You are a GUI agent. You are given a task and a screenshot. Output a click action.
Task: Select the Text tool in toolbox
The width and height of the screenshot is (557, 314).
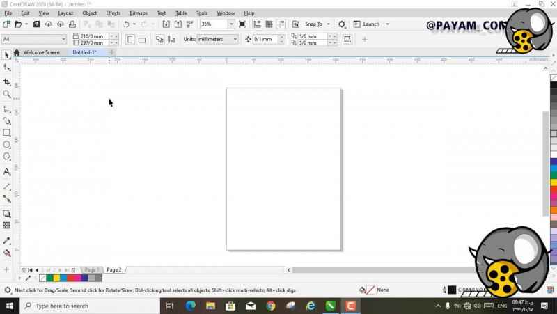coord(7,171)
